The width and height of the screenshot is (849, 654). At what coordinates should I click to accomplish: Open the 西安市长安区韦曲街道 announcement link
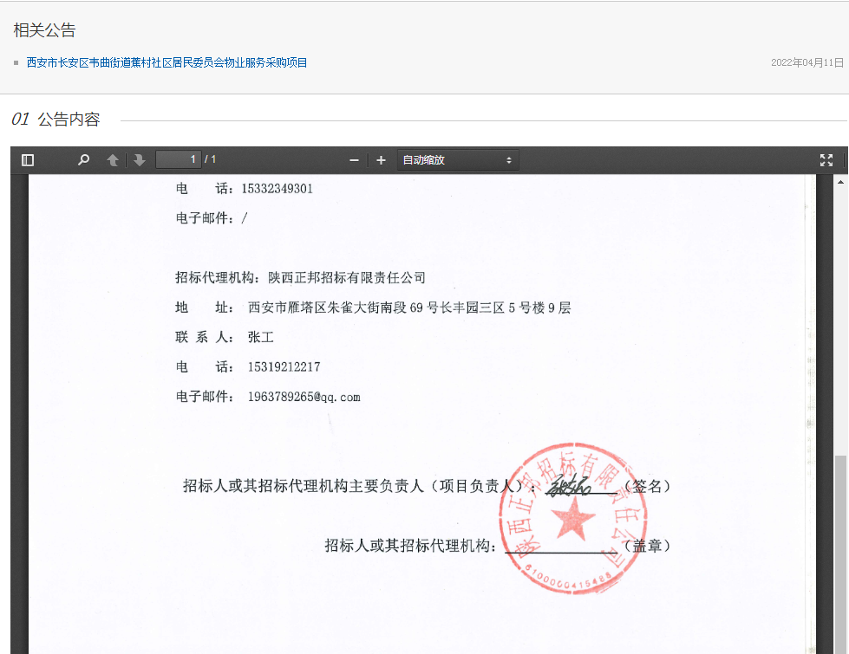[x=167, y=62]
